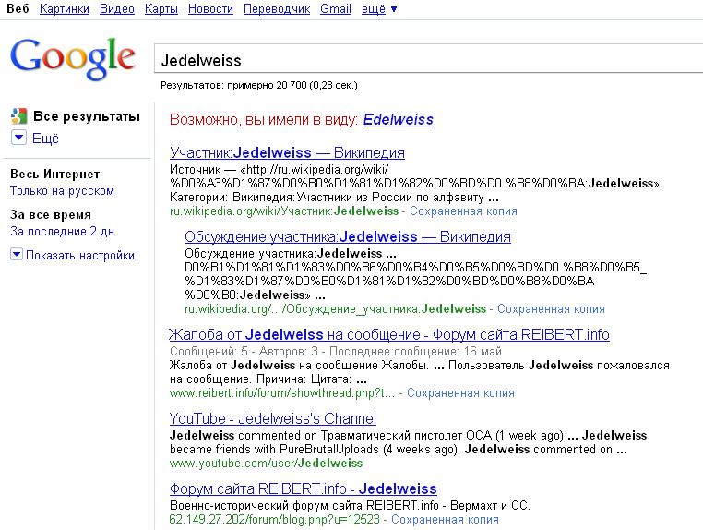Filter results by За последние 2 дн.
This screenshot has height=530, width=703.
tap(64, 232)
